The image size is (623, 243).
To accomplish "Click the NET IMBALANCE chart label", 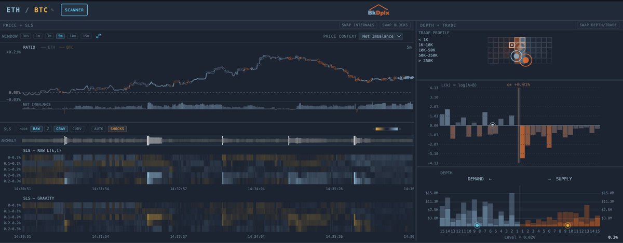I will point(37,104).
